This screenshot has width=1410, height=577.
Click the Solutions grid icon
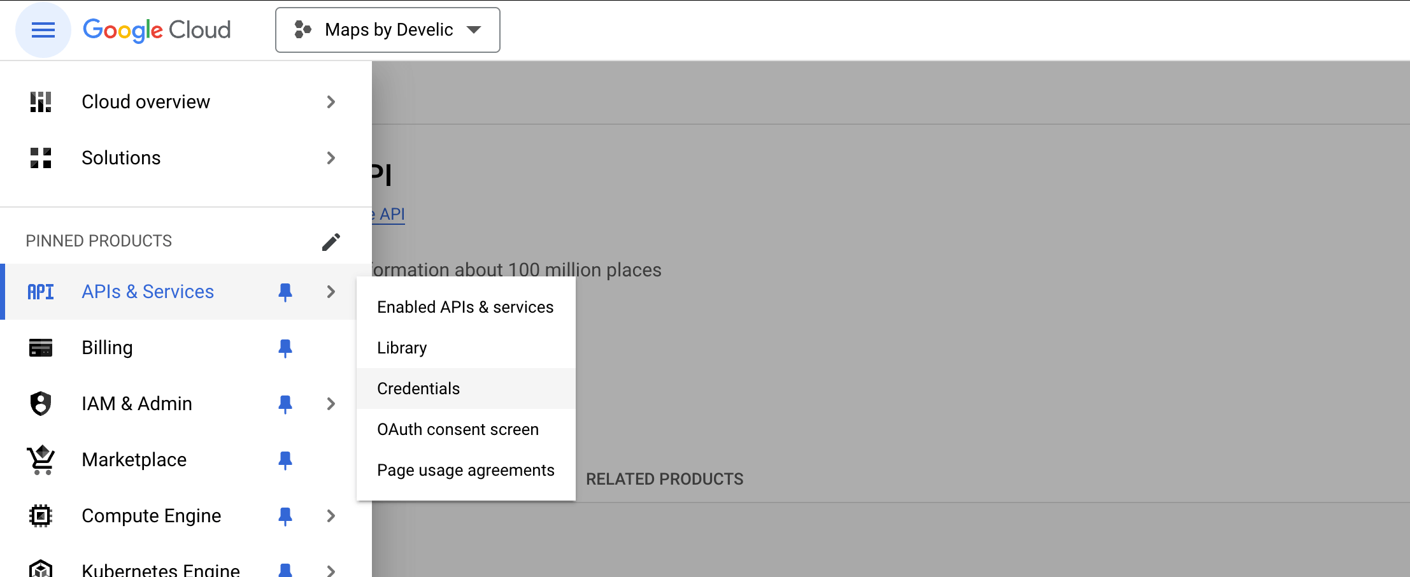click(x=40, y=158)
